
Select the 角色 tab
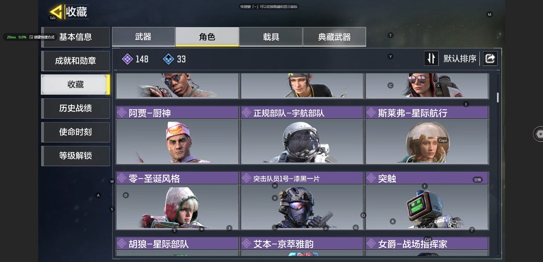click(x=207, y=37)
